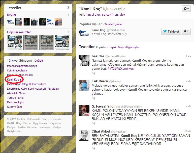Expand the Tweetler section chevron
194x153 pixels.
[x=68, y=7]
